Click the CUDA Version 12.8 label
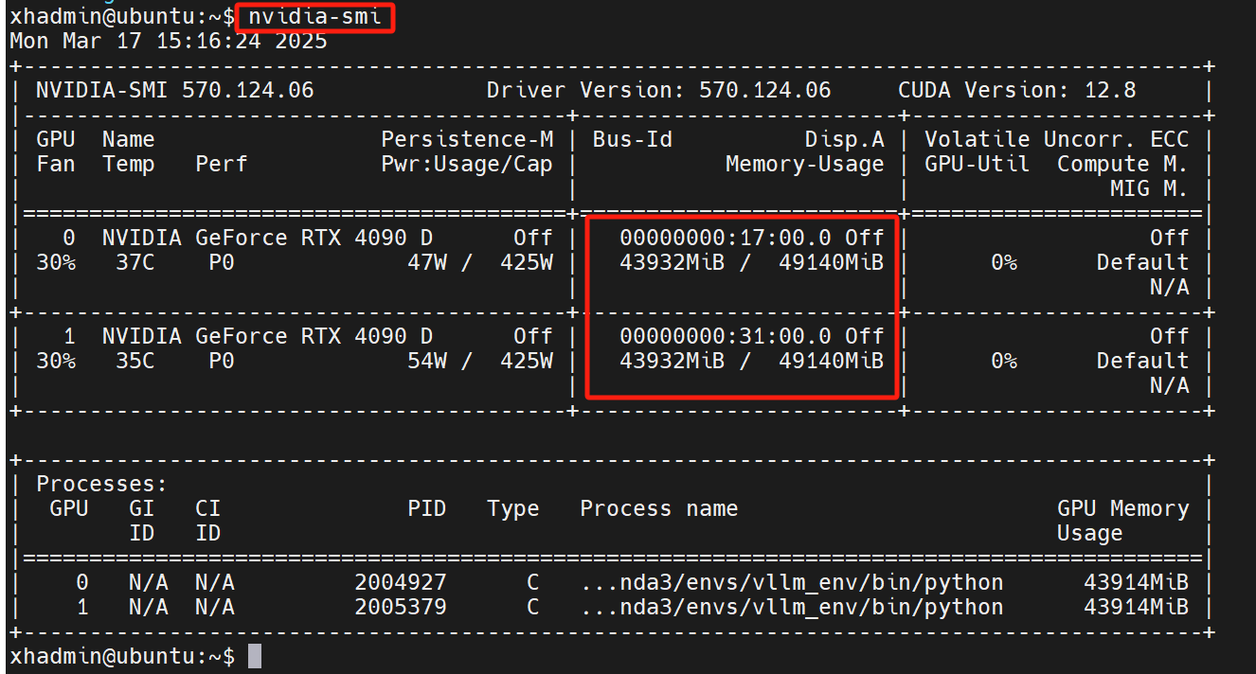This screenshot has width=1256, height=674. [1016, 91]
